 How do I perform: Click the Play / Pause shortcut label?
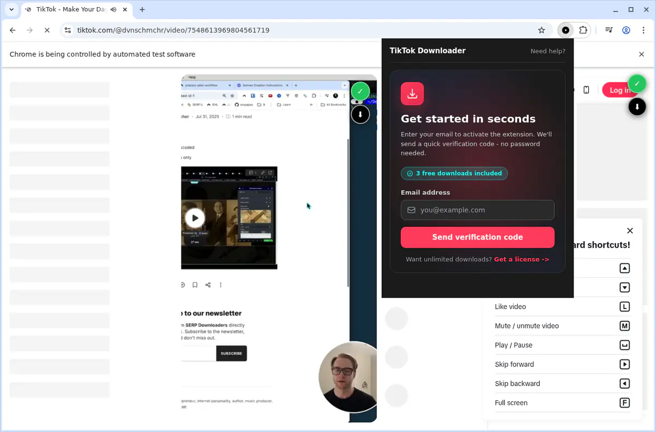(x=513, y=345)
